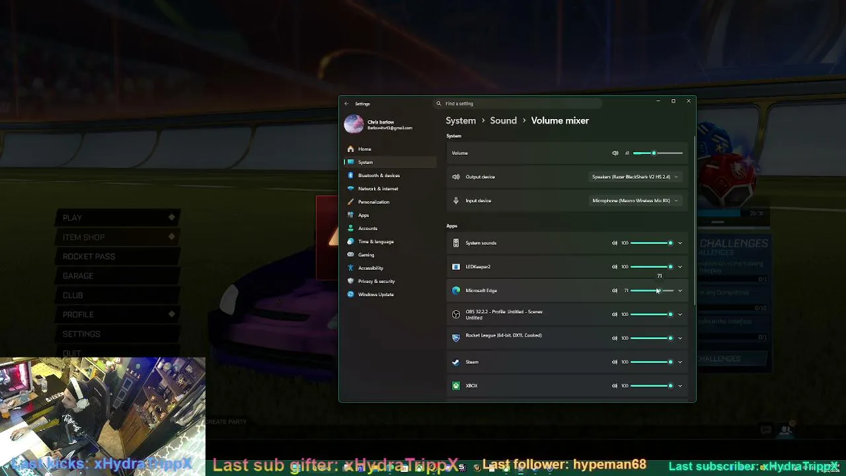This screenshot has height=476, width=846.
Task: Select System in the Settings sidebar
Action: pyautogui.click(x=390, y=163)
